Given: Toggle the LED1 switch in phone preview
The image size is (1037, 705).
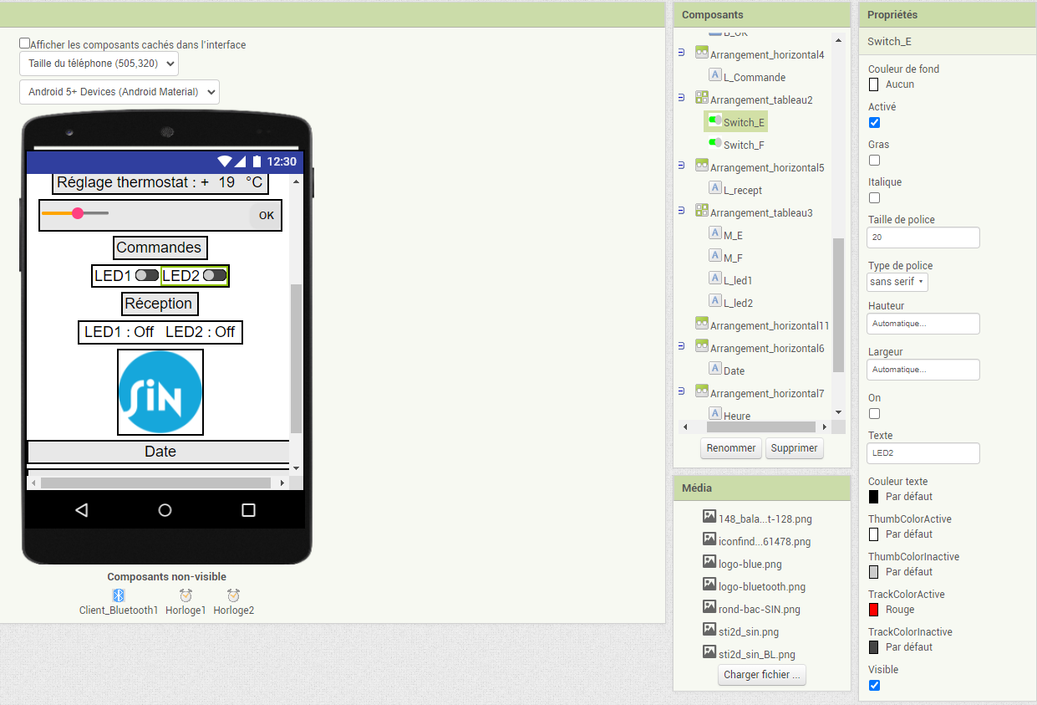Looking at the screenshot, I should [x=147, y=275].
